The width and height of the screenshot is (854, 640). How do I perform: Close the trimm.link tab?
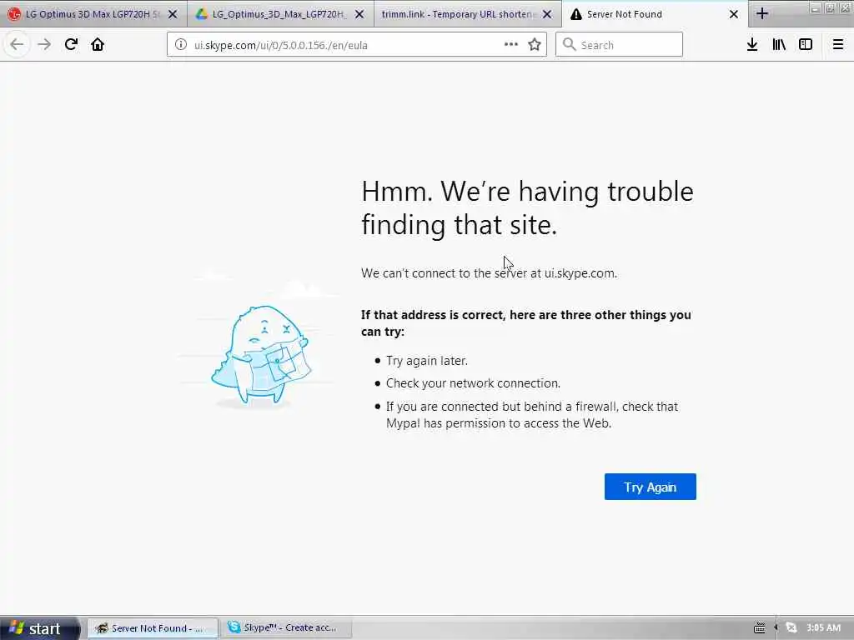tap(547, 15)
